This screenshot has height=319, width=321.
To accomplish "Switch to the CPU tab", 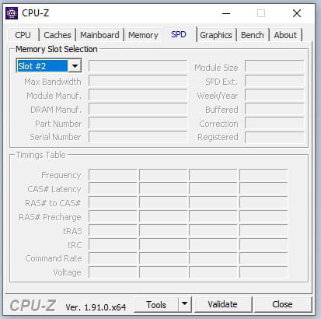I will [23, 35].
